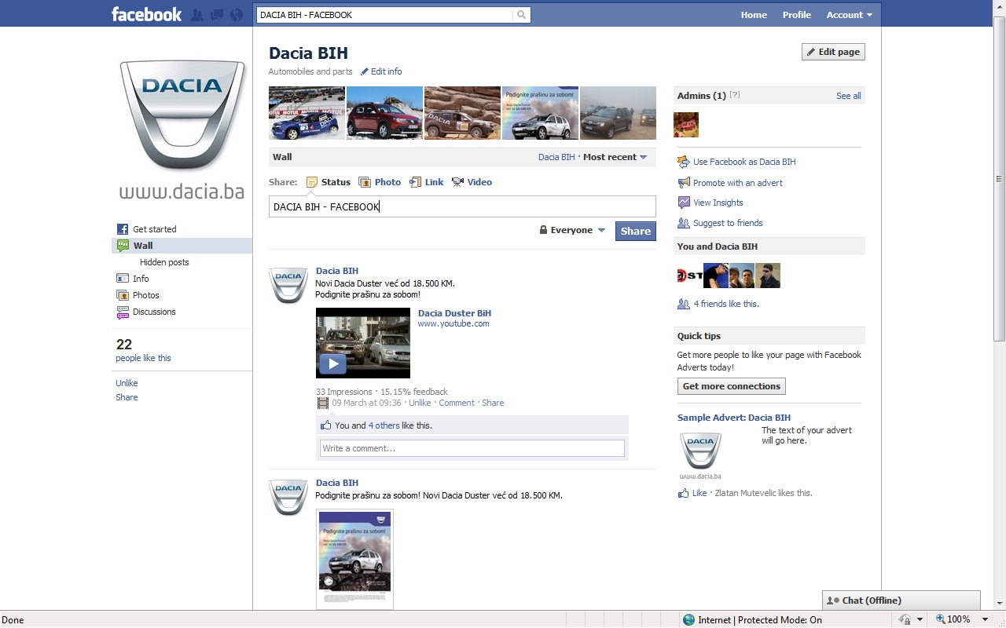Click Promote with an advert
Image resolution: width=1006 pixels, height=628 pixels.
pos(738,183)
